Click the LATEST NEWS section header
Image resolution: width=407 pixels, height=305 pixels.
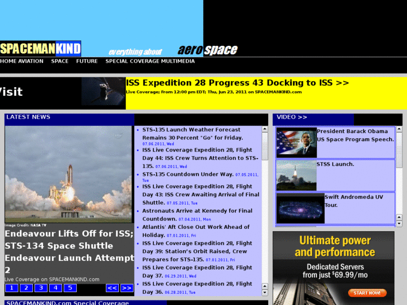29,117
